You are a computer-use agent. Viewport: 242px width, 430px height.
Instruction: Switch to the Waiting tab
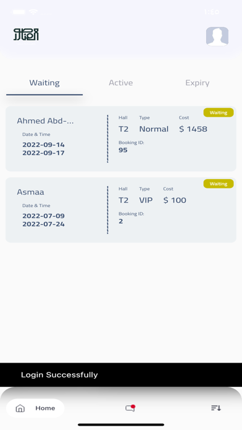44,83
